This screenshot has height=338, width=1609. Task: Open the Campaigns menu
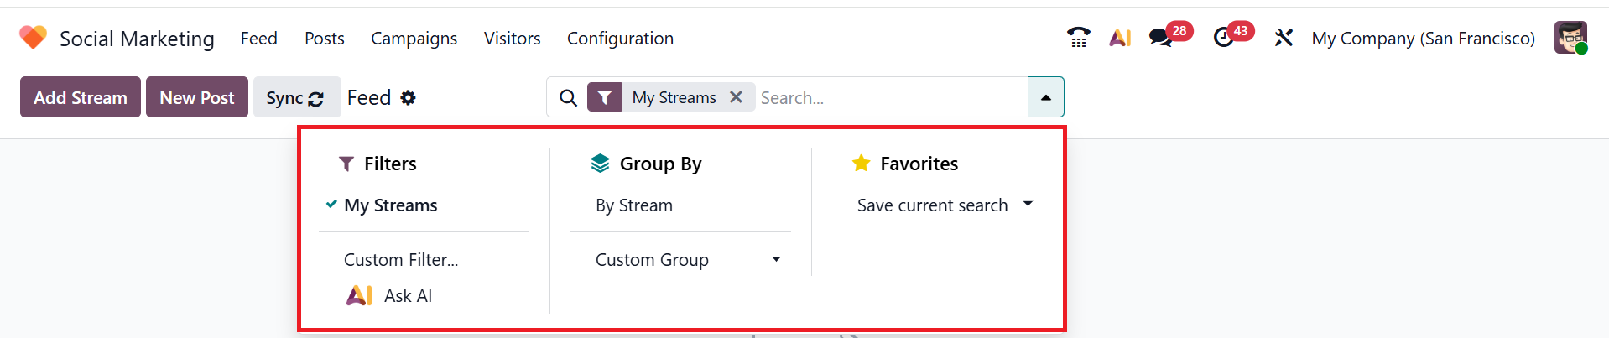click(414, 39)
